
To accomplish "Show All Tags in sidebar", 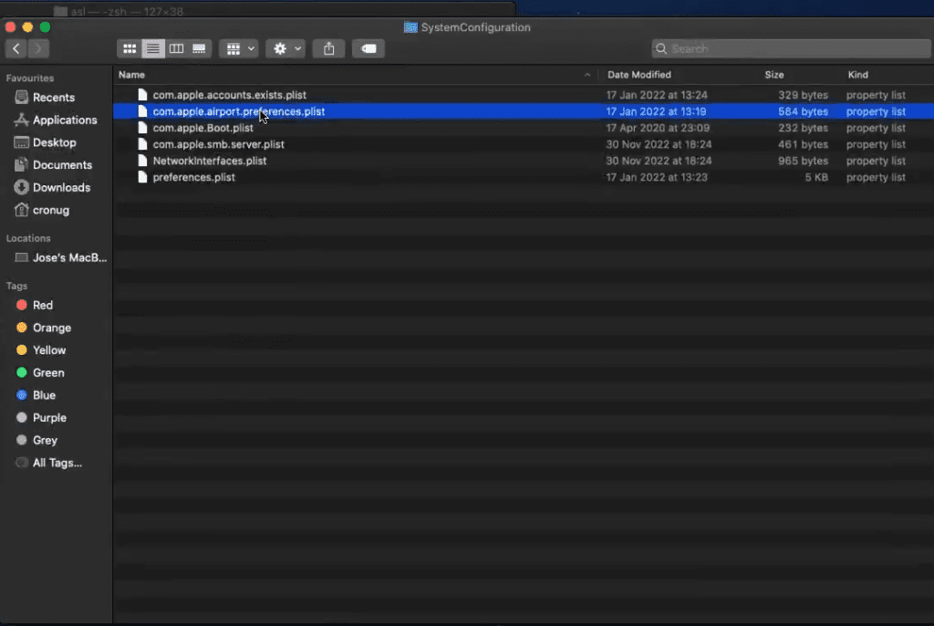I will click(57, 463).
